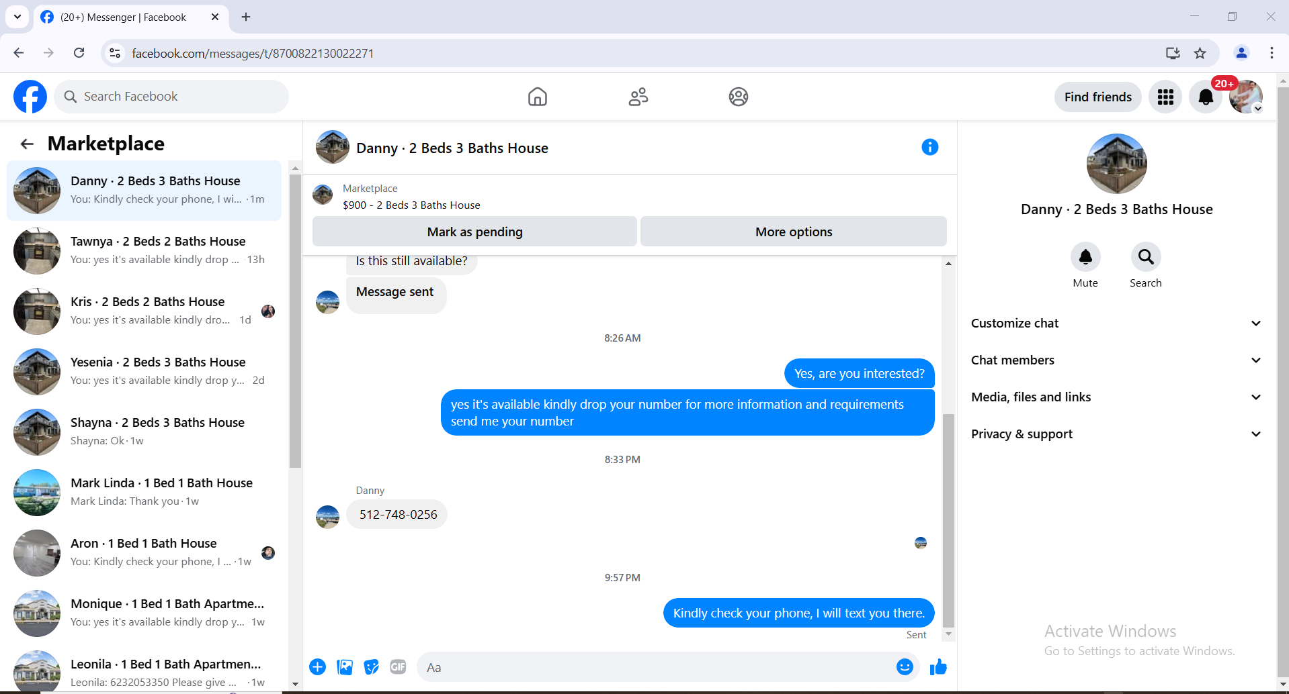This screenshot has width=1289, height=694.
Task: Open the tab search dropdown arrow
Action: coord(17,17)
